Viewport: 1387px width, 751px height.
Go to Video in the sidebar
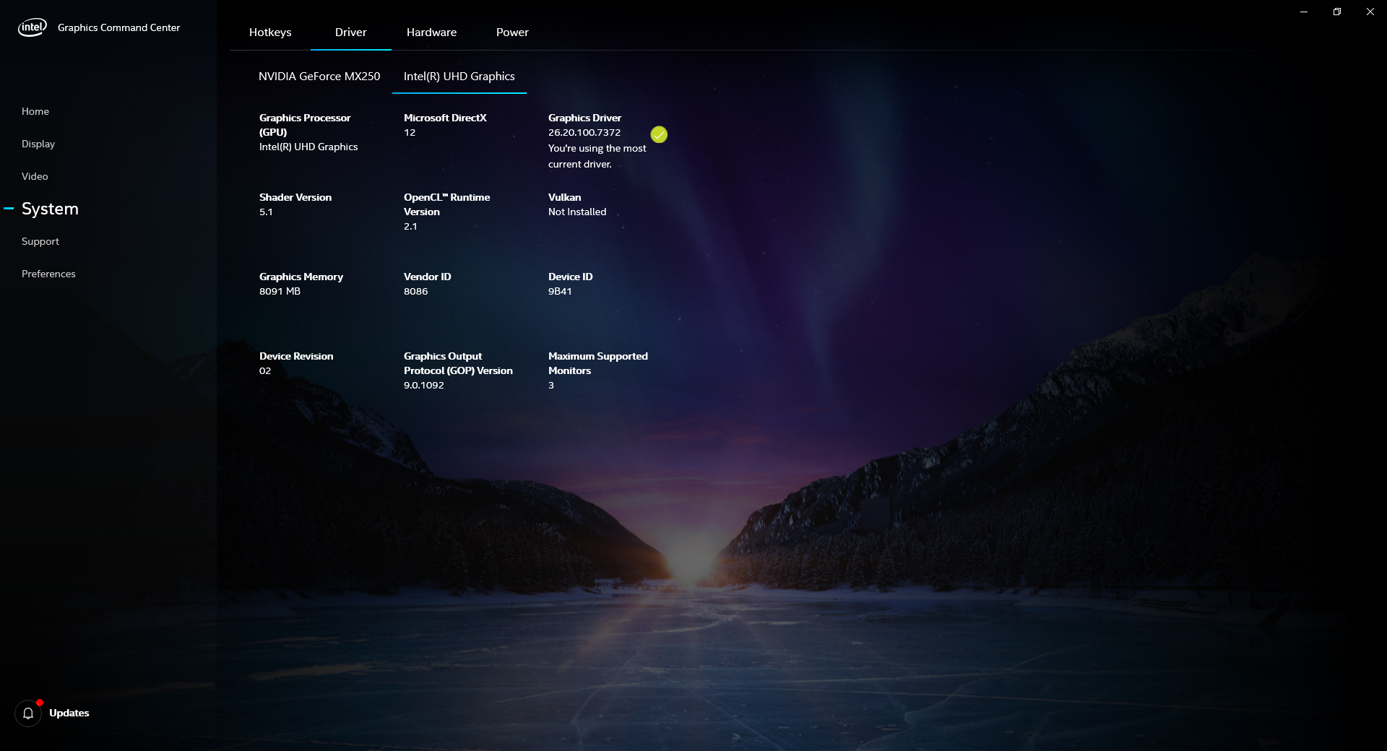click(x=35, y=176)
